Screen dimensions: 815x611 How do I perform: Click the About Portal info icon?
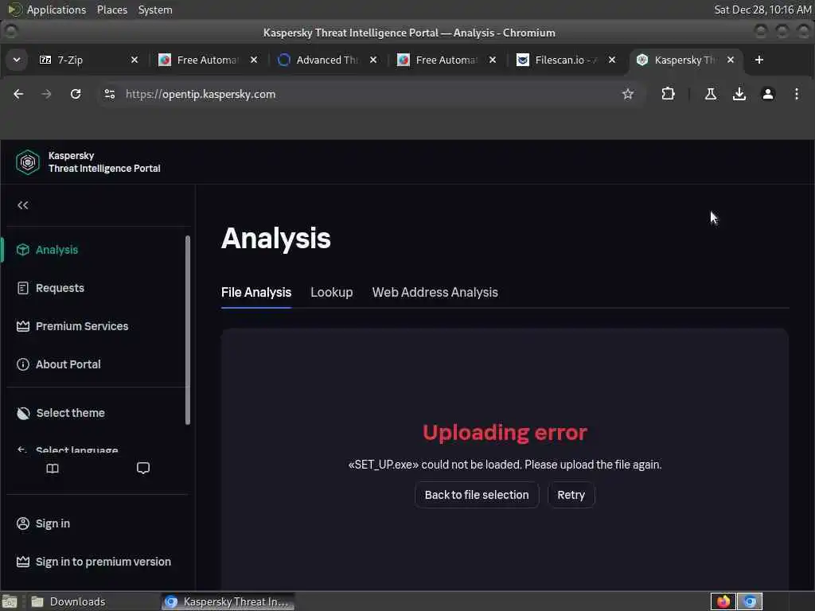click(x=23, y=364)
